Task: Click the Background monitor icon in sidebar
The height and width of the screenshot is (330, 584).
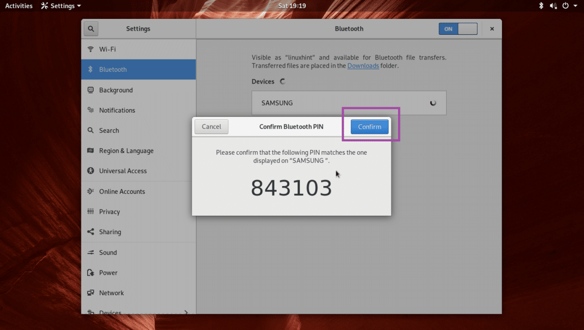Action: pyautogui.click(x=91, y=90)
